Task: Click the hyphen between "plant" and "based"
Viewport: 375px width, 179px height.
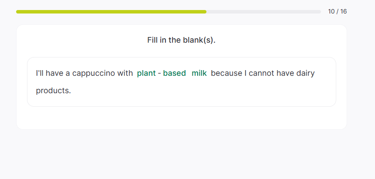Action: point(159,73)
